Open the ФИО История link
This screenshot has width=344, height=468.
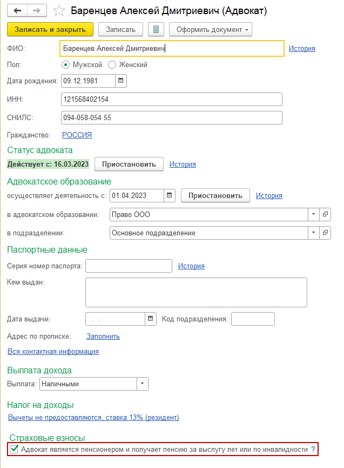click(302, 49)
